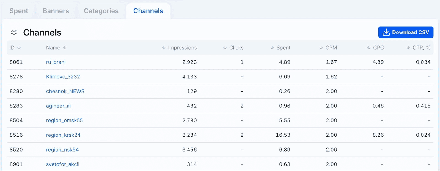This screenshot has height=171, width=440.
Task: Open the Categories tab
Action: click(101, 11)
